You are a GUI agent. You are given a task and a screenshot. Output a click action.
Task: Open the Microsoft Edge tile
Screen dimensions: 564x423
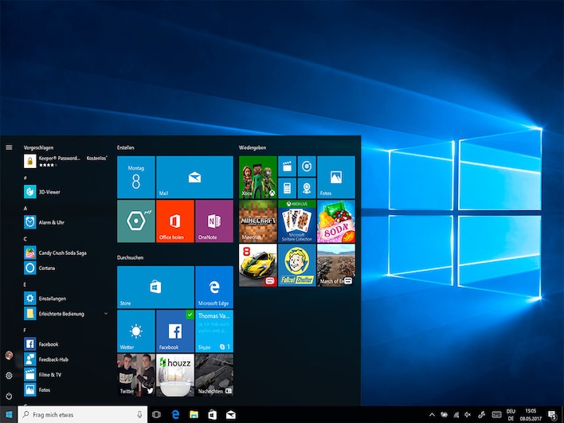[213, 287]
